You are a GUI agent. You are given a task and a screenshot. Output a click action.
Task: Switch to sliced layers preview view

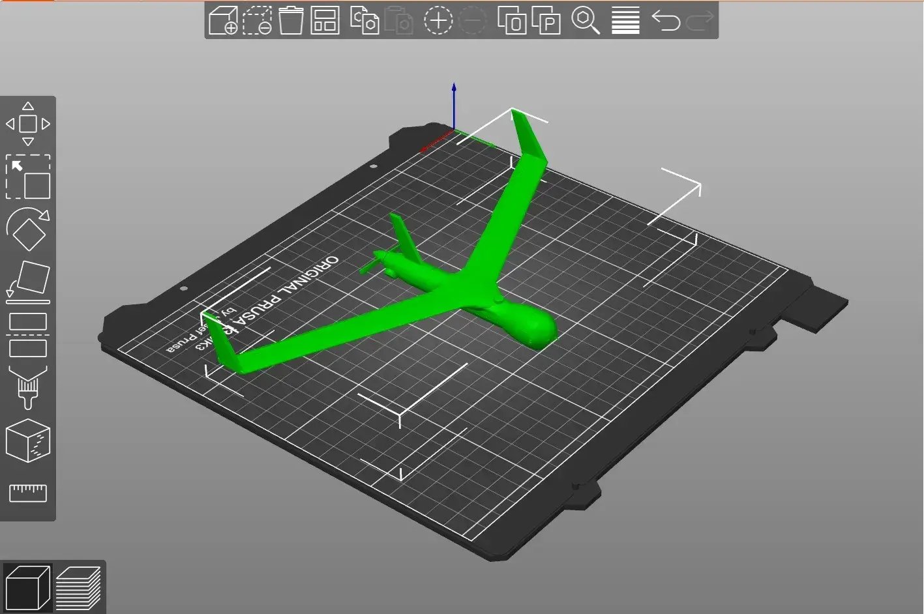78,587
